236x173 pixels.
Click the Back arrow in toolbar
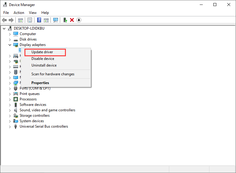coord(4,20)
